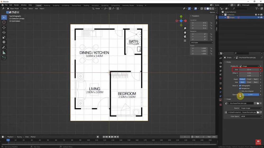Set Depth to Front
The height and width of the screenshot is (148, 264).
tap(249, 79)
